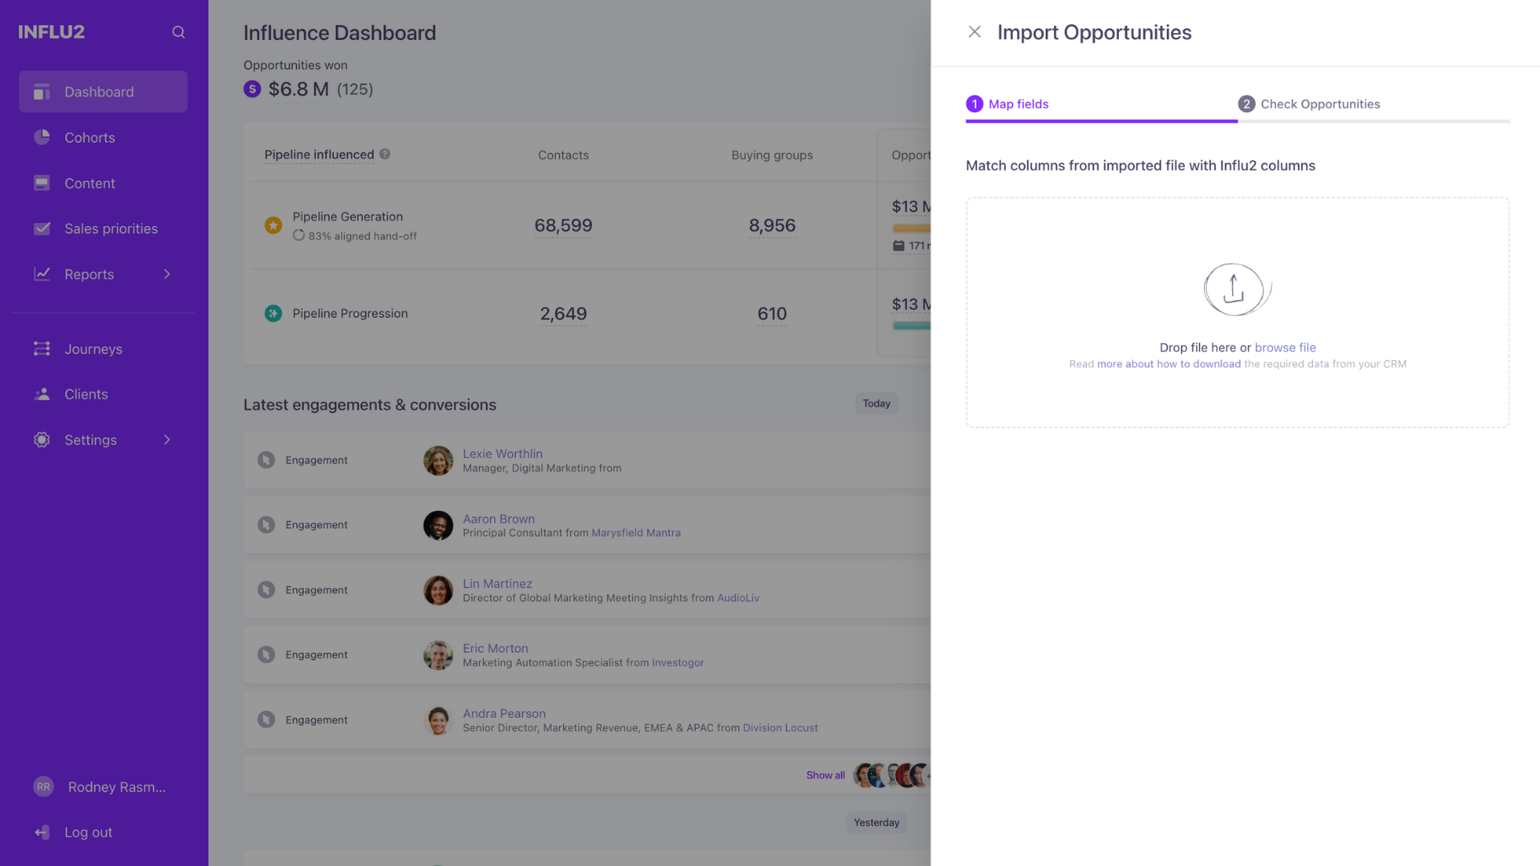Click the 610 buying groups value

pyautogui.click(x=772, y=314)
